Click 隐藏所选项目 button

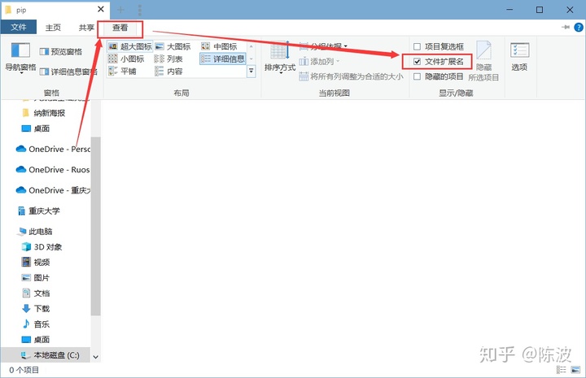[483, 61]
